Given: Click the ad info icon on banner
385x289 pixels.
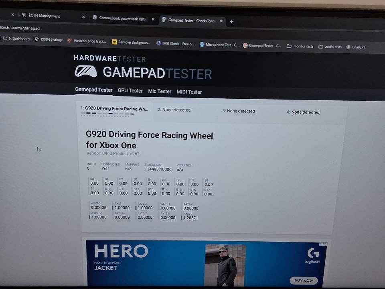Looking at the screenshot, I should click(x=321, y=244).
